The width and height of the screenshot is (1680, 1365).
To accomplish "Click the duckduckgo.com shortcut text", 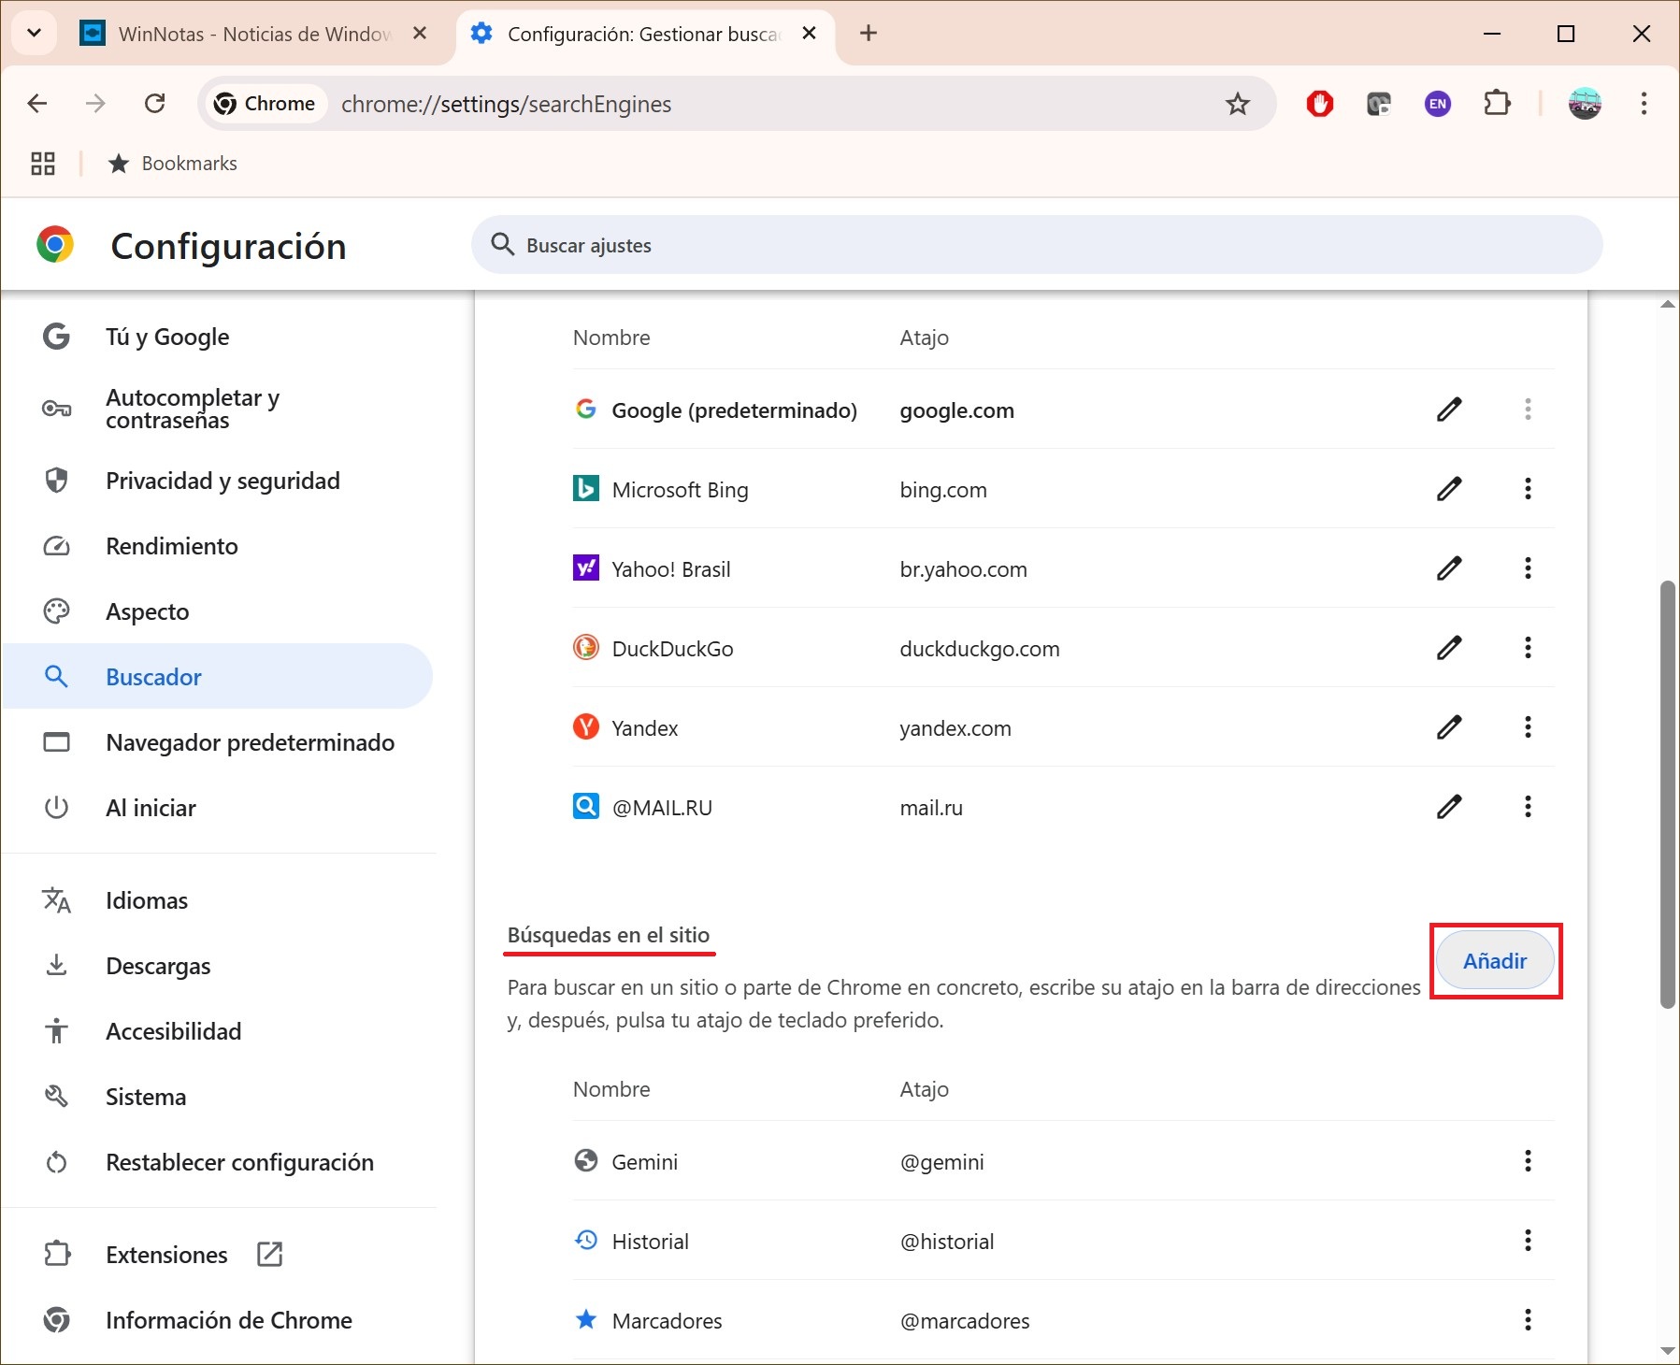I will tap(980, 649).
